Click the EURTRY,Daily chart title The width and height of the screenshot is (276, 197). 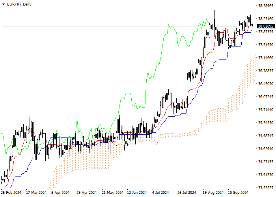click(x=19, y=4)
